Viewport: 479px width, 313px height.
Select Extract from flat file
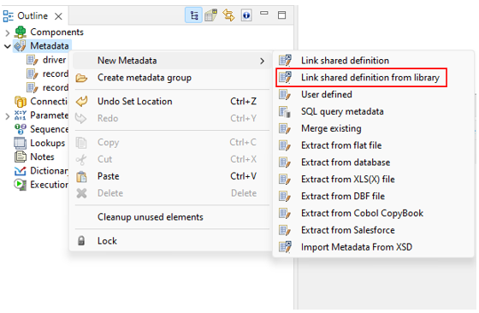373,145
